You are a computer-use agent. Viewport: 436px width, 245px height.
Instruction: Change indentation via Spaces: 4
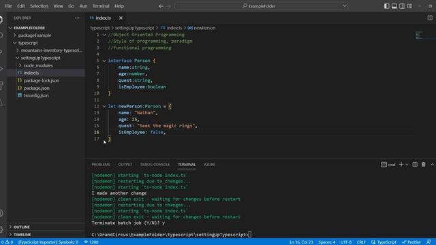click(x=327, y=242)
